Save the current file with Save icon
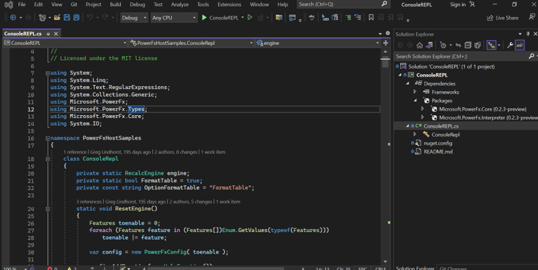 (x=67, y=17)
